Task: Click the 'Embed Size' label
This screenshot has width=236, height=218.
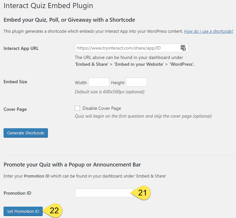Action: pyautogui.click(x=15, y=82)
